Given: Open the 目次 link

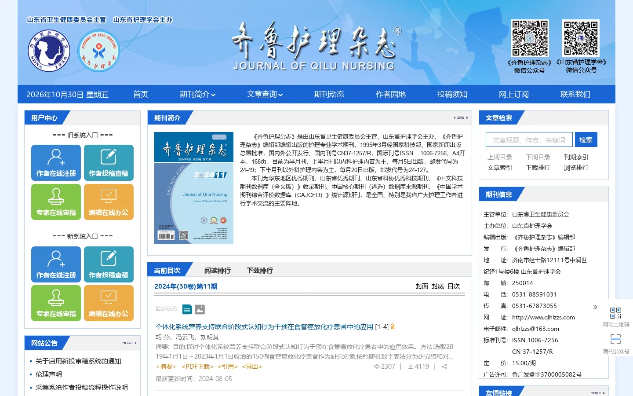Looking at the screenshot, I should [454, 286].
